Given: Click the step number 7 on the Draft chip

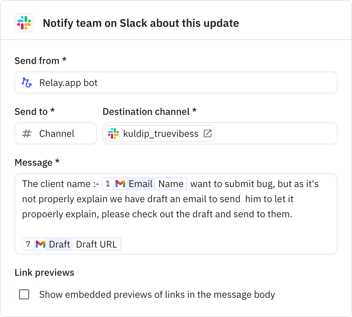Looking at the screenshot, I should [28, 244].
